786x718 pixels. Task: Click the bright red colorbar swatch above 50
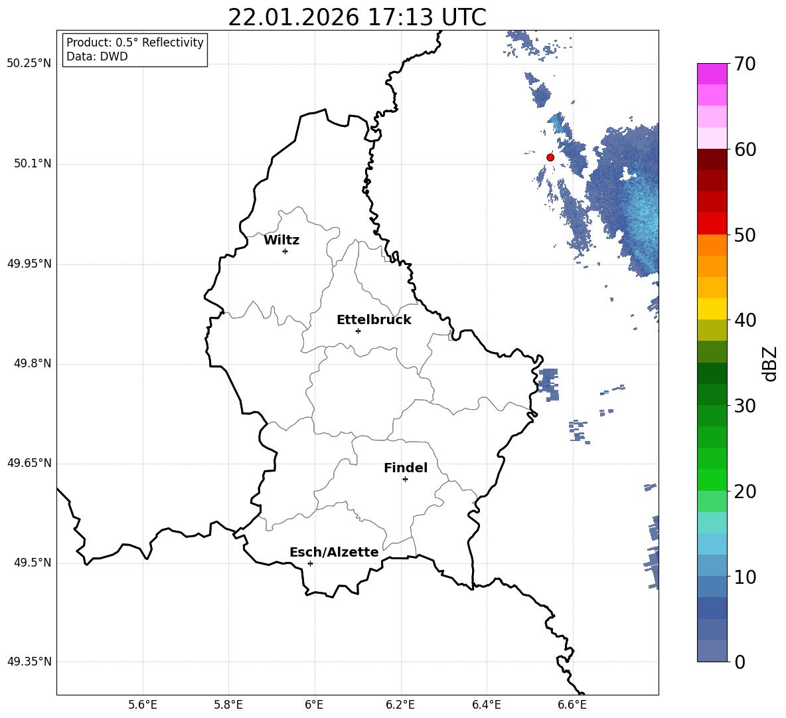pos(712,224)
